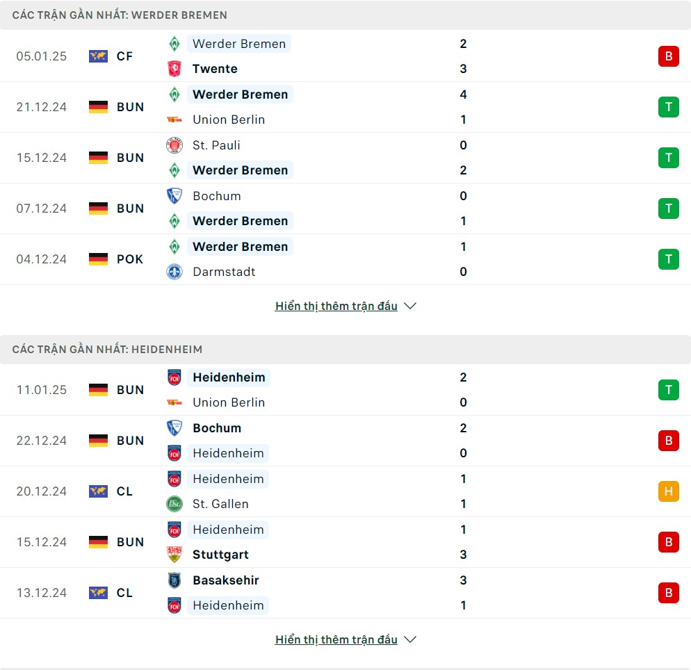
Task: Click the world flag icon beside CF
Action: pyautogui.click(x=98, y=56)
